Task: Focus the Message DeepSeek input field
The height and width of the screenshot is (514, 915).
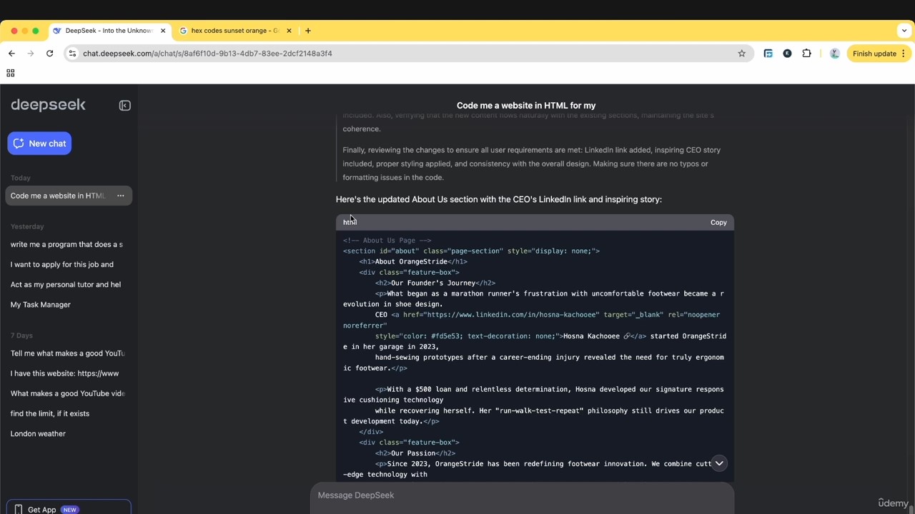Action: click(x=522, y=495)
